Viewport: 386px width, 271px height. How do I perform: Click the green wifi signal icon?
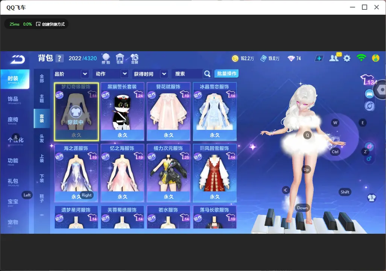click(361, 58)
